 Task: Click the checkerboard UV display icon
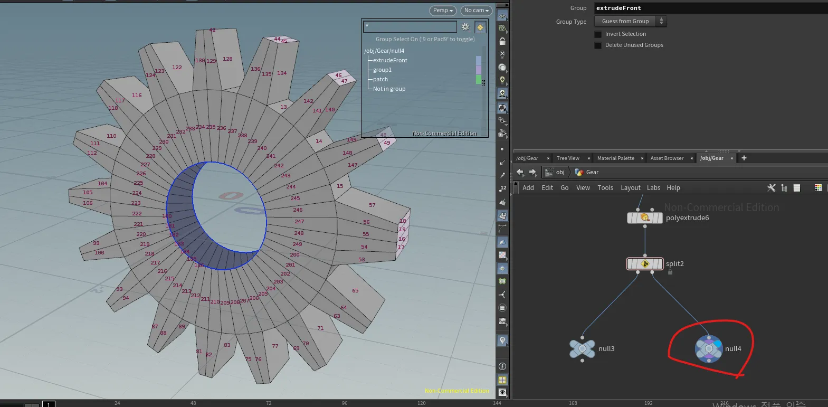[x=502, y=255]
